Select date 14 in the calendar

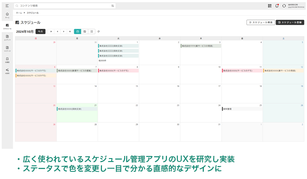96,86
